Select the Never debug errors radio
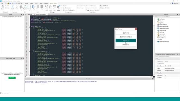Screen dimensions: 180x101 62,6
